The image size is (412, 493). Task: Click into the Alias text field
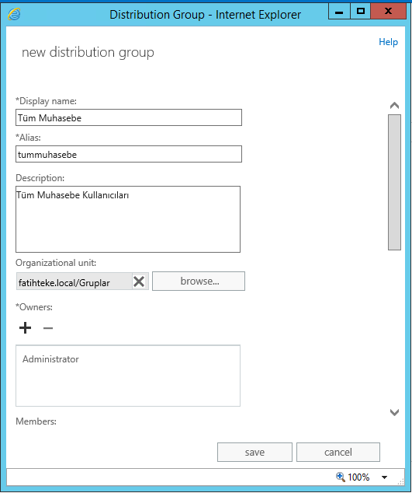pyautogui.click(x=129, y=154)
